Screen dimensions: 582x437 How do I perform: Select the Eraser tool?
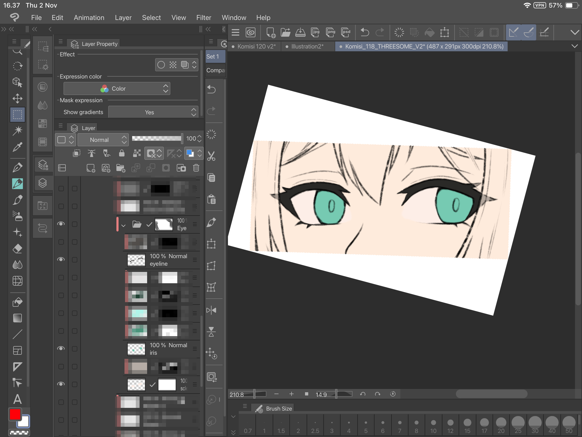click(x=18, y=248)
